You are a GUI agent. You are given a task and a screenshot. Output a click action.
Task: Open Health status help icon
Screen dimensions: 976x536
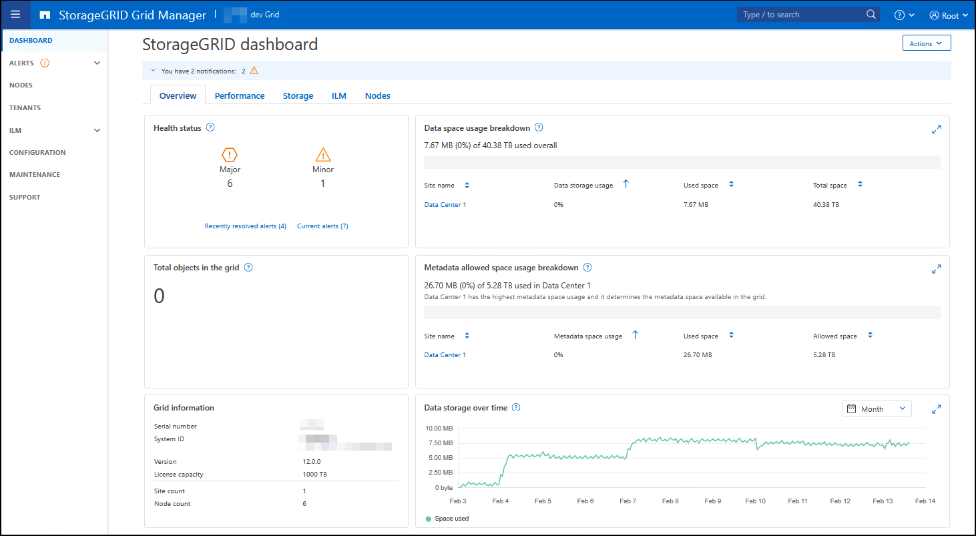[210, 127]
